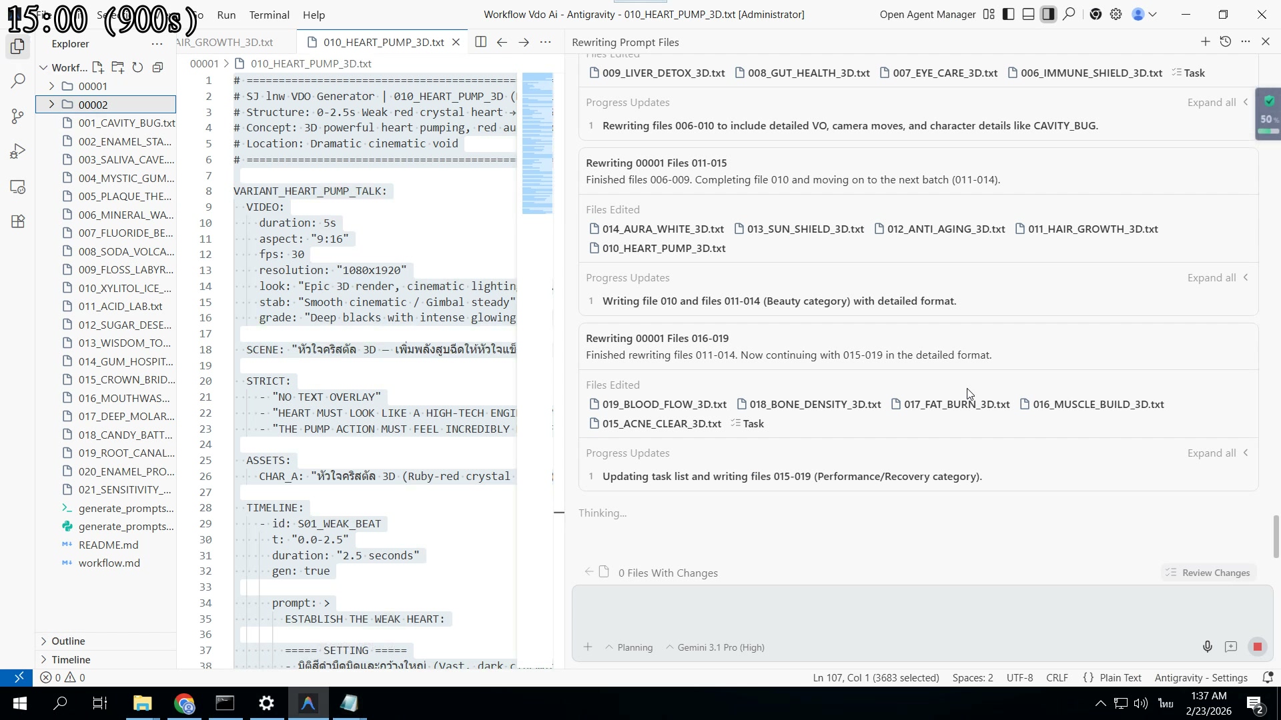The height and width of the screenshot is (720, 1281).
Task: Open the Gemini 3.1 Pro model dropdown
Action: 720,647
